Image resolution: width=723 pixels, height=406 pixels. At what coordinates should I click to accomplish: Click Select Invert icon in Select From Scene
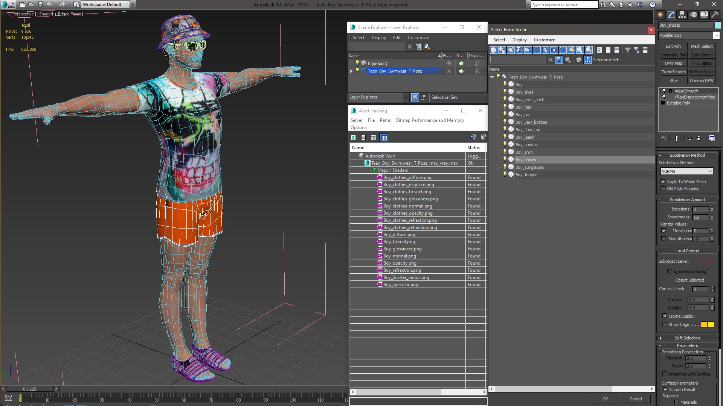[617, 50]
